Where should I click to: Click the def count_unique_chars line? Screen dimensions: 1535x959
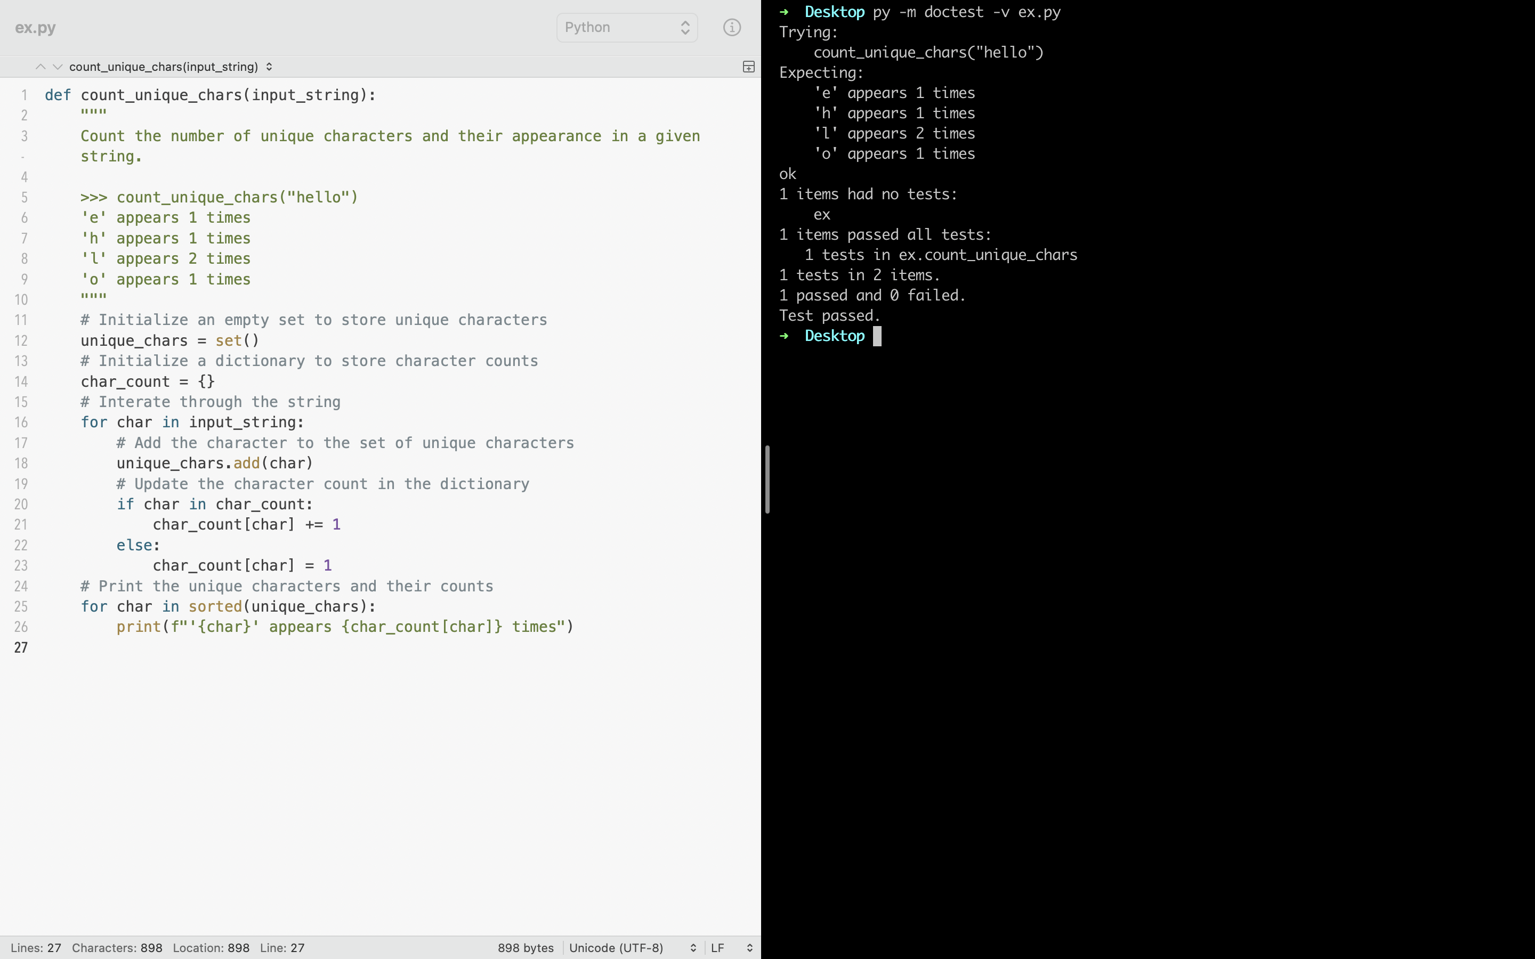pyautogui.click(x=211, y=95)
